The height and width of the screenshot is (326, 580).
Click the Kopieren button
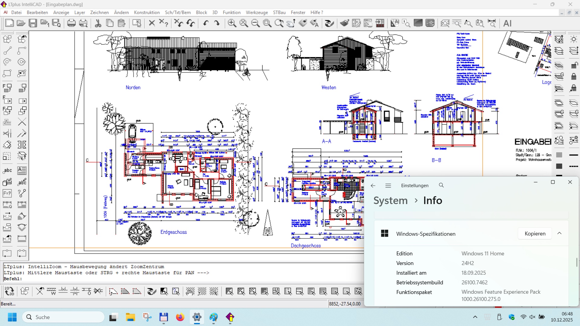pyautogui.click(x=535, y=234)
